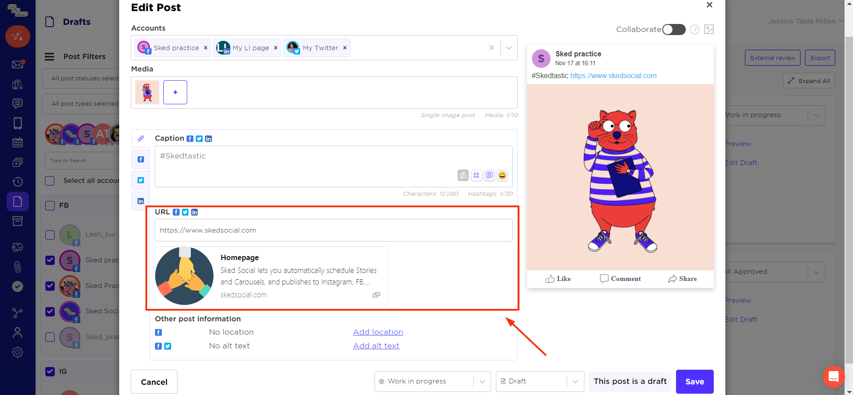853x395 pixels.
Task: Click the Cancel button
Action: pos(154,382)
